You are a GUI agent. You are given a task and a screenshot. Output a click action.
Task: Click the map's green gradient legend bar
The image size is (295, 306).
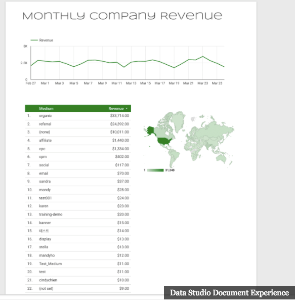click(x=155, y=170)
